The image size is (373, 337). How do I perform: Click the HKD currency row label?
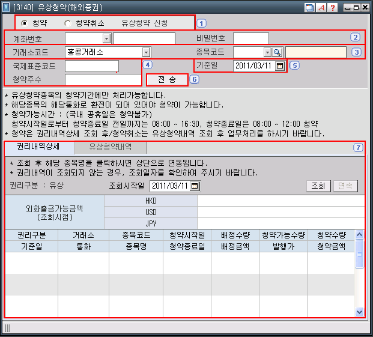151,201
